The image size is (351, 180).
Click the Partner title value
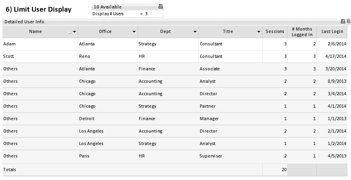pos(207,106)
